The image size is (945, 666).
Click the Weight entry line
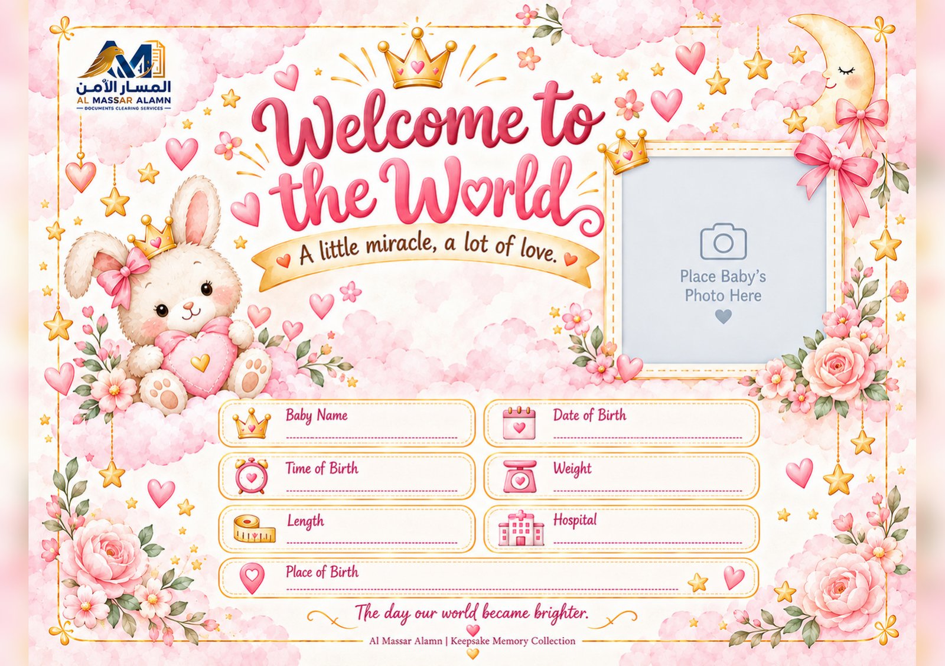point(647,490)
